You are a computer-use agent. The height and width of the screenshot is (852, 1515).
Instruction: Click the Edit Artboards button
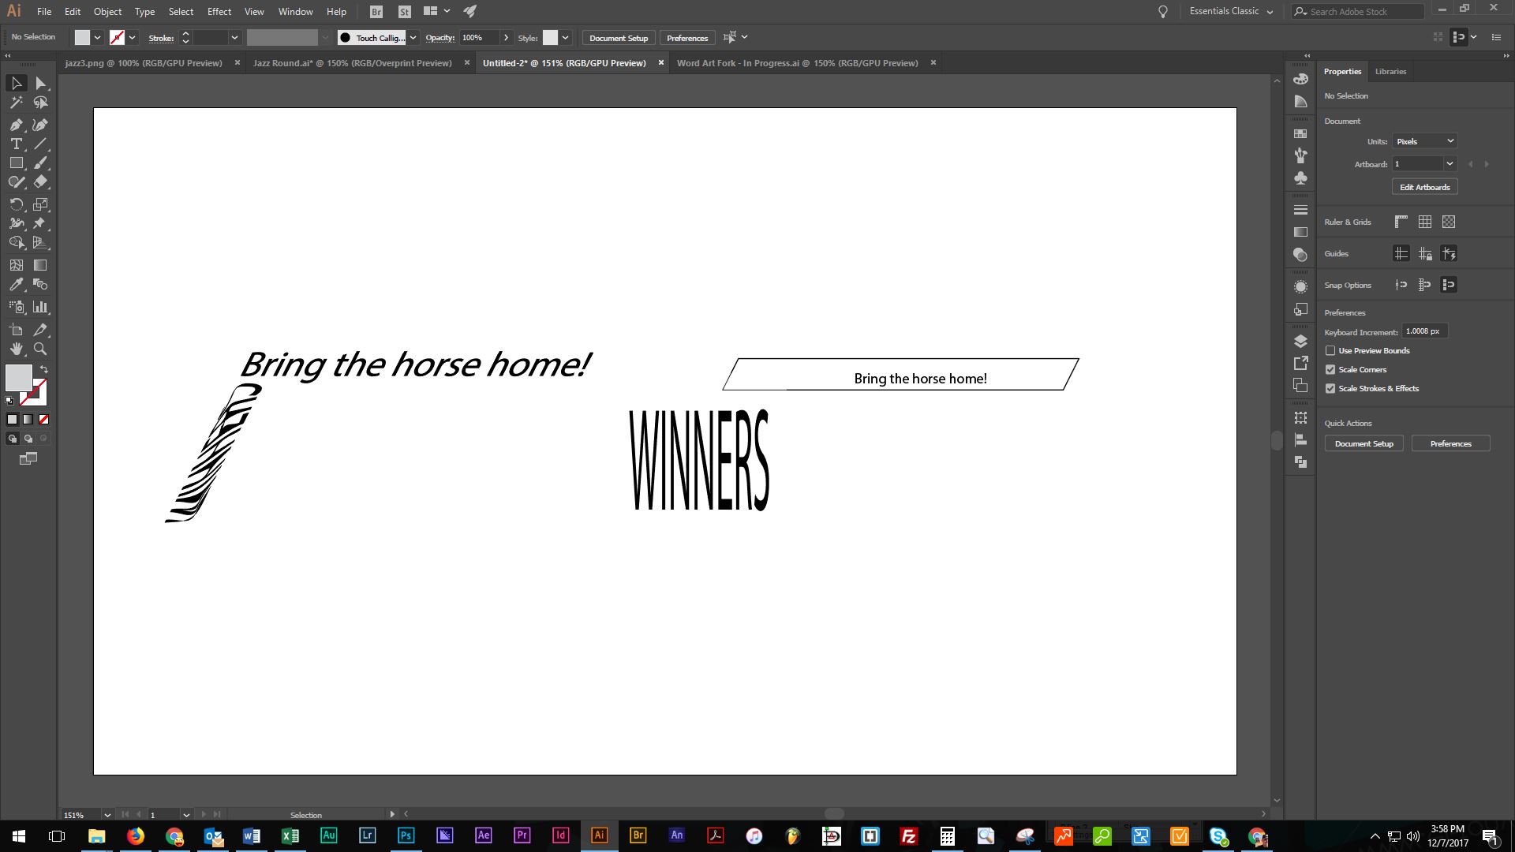pos(1424,187)
